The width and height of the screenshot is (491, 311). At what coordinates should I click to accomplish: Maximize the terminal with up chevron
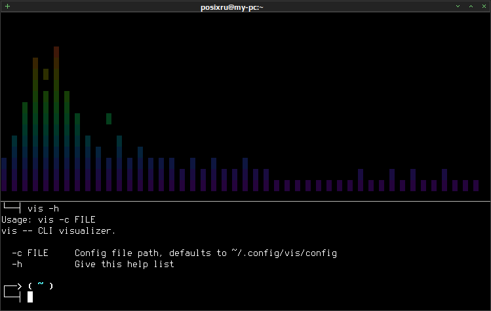pos(471,7)
